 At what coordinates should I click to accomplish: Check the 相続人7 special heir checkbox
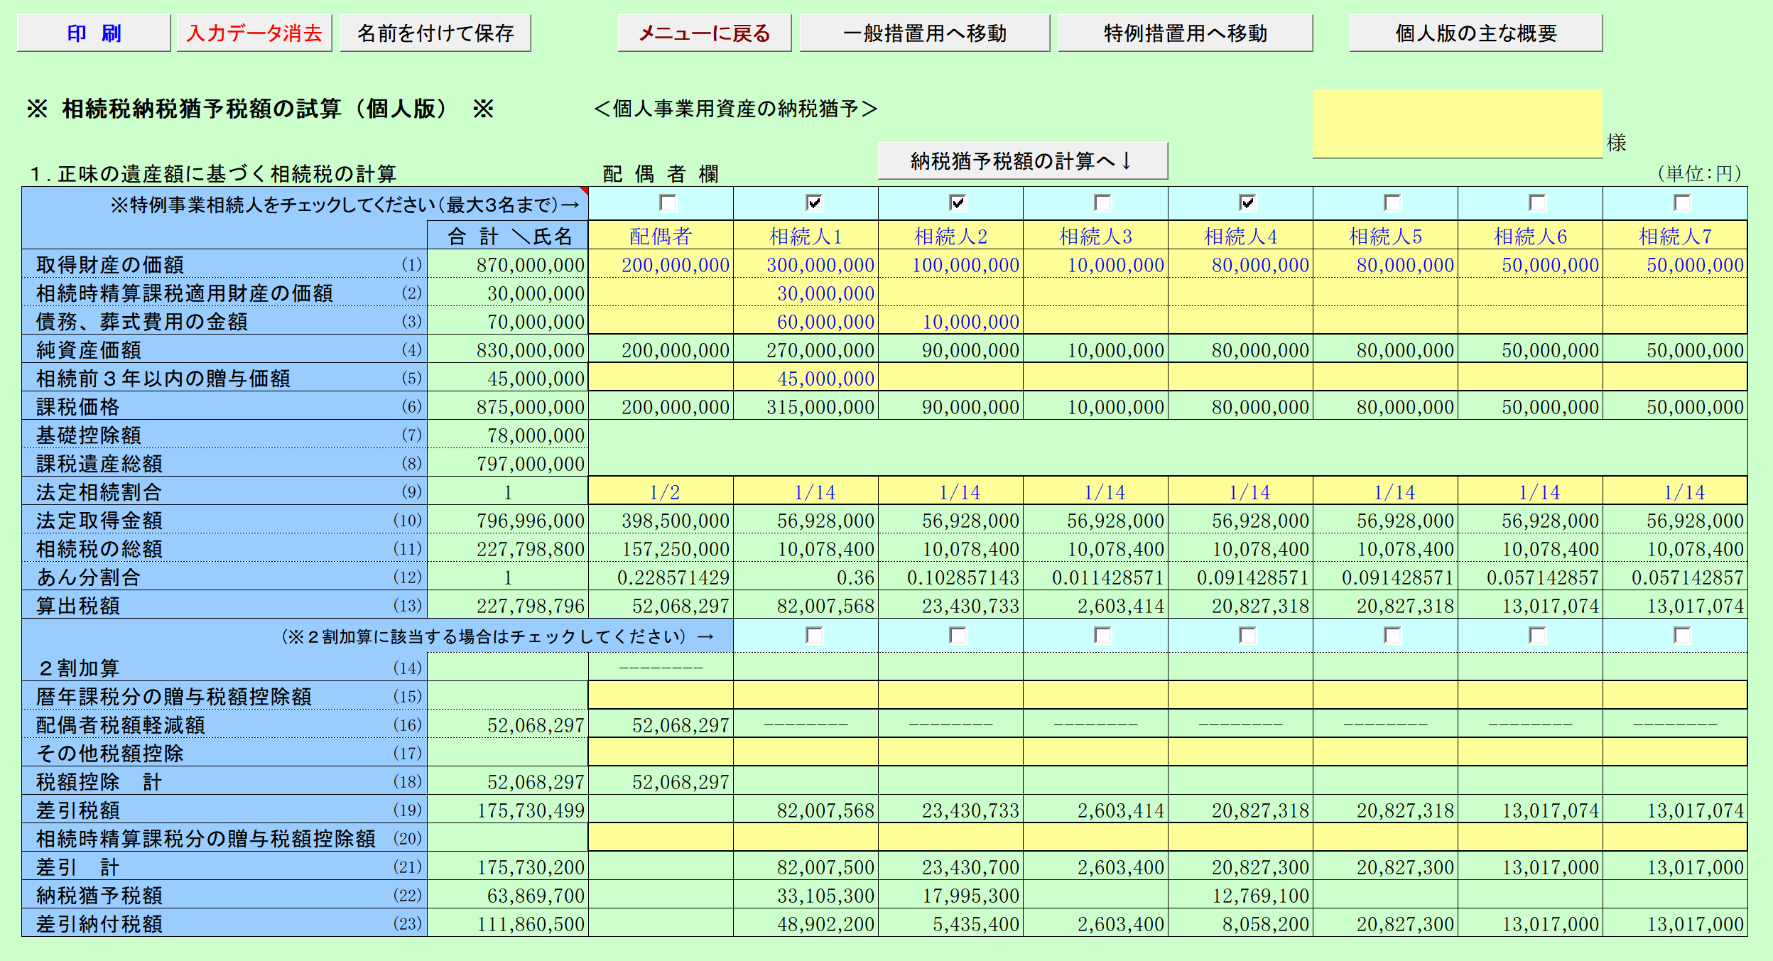[1683, 203]
